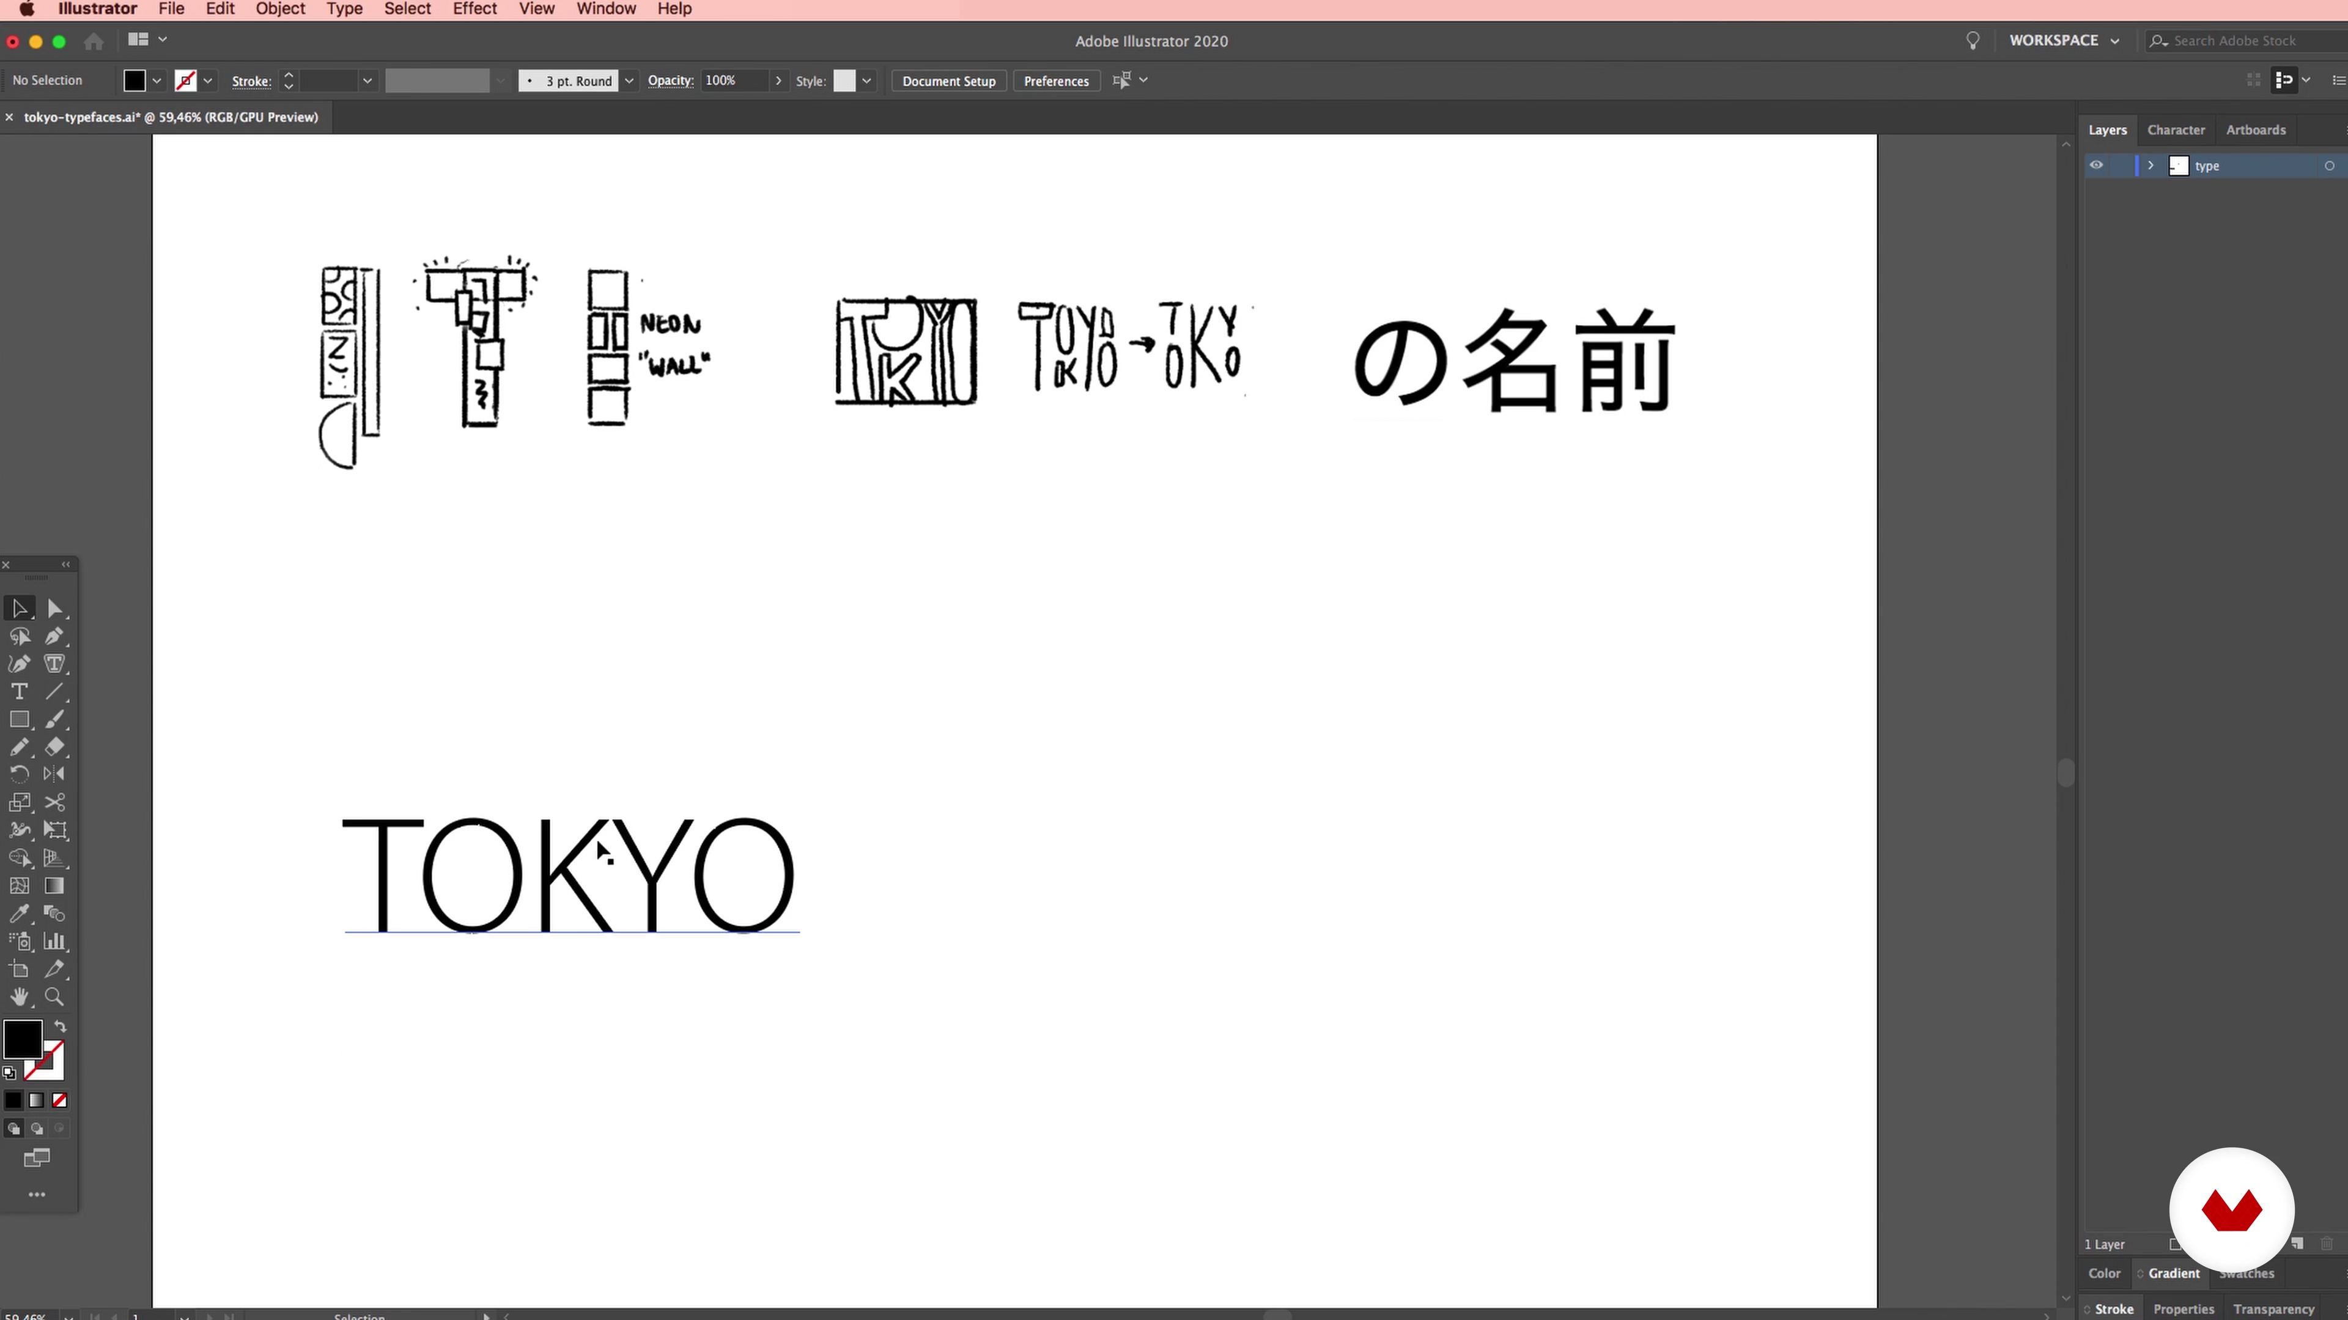Pick the Pencil tool
The height and width of the screenshot is (1320, 2348).
(x=19, y=747)
